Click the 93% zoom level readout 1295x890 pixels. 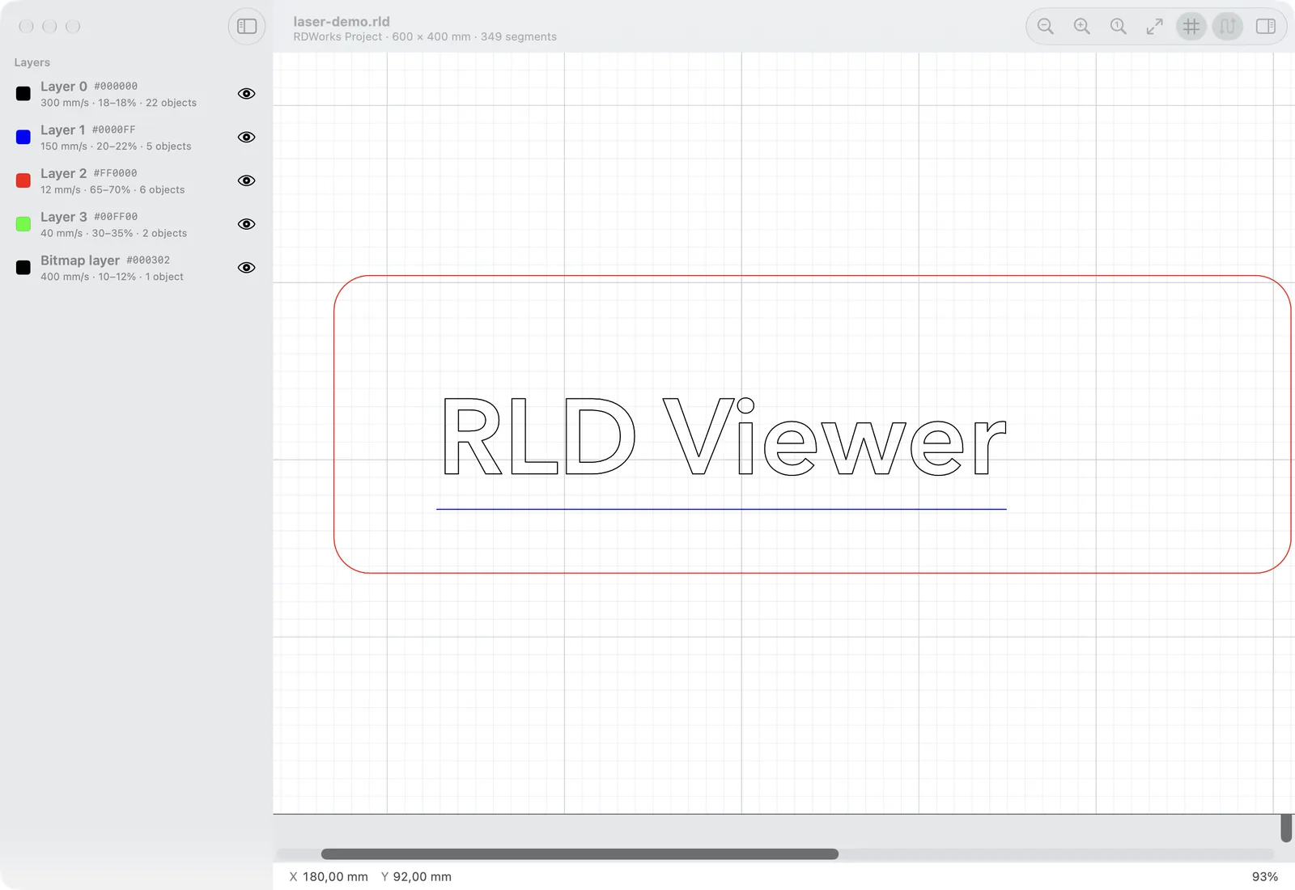tap(1265, 877)
